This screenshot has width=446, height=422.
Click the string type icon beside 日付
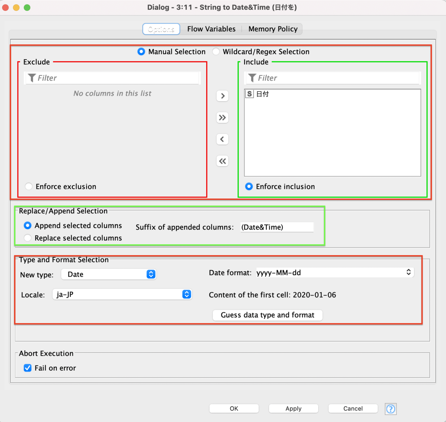(249, 94)
